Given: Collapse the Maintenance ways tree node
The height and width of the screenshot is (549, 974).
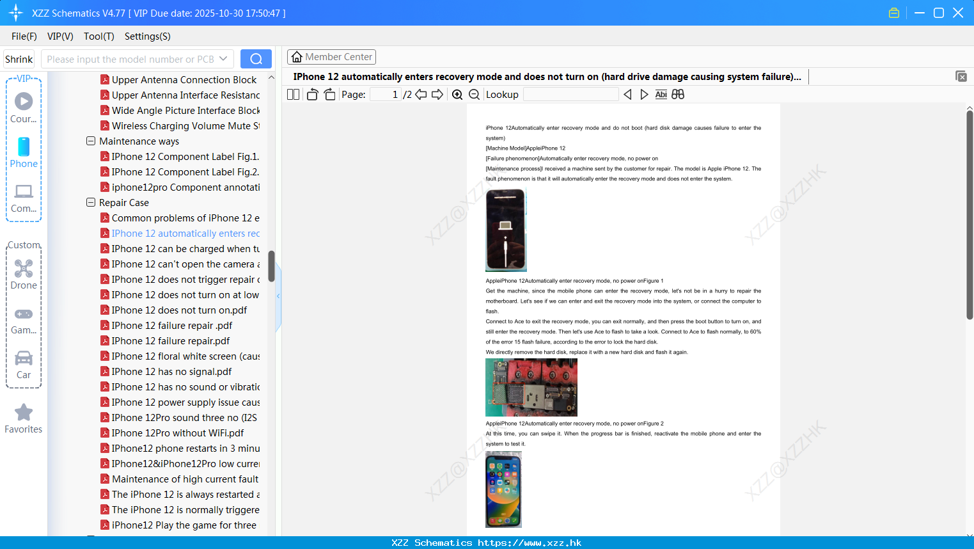Looking at the screenshot, I should point(91,141).
